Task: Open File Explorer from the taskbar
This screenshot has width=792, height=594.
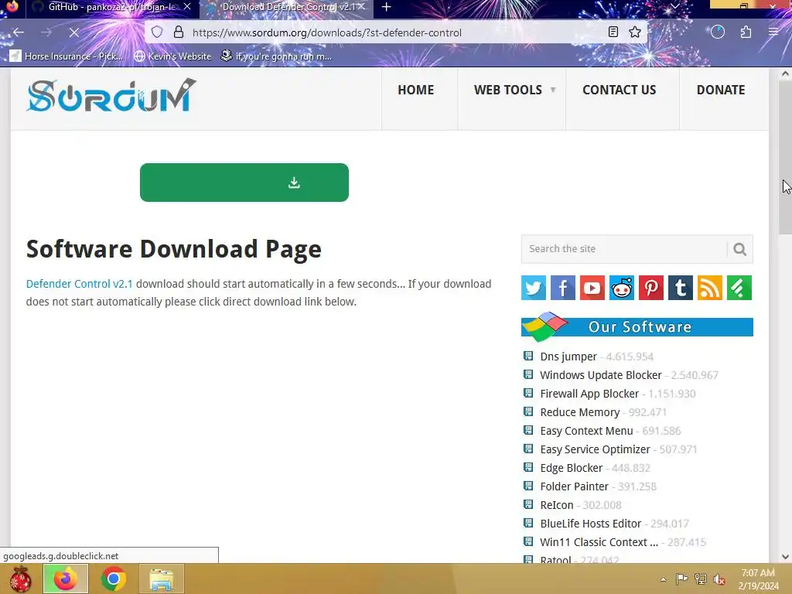Action: click(x=162, y=579)
